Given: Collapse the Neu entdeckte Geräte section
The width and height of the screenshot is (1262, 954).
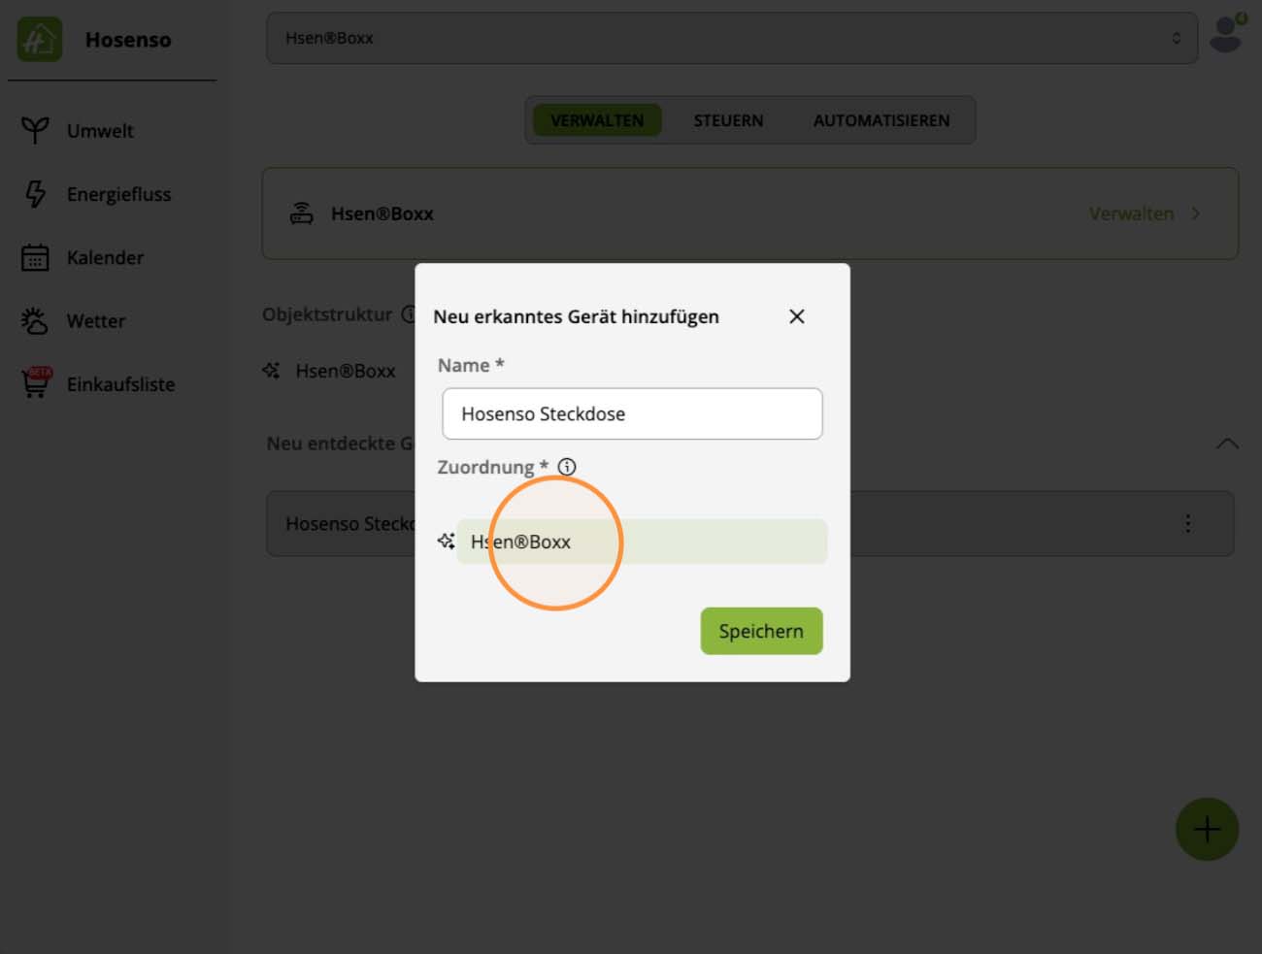Looking at the screenshot, I should point(1227,444).
